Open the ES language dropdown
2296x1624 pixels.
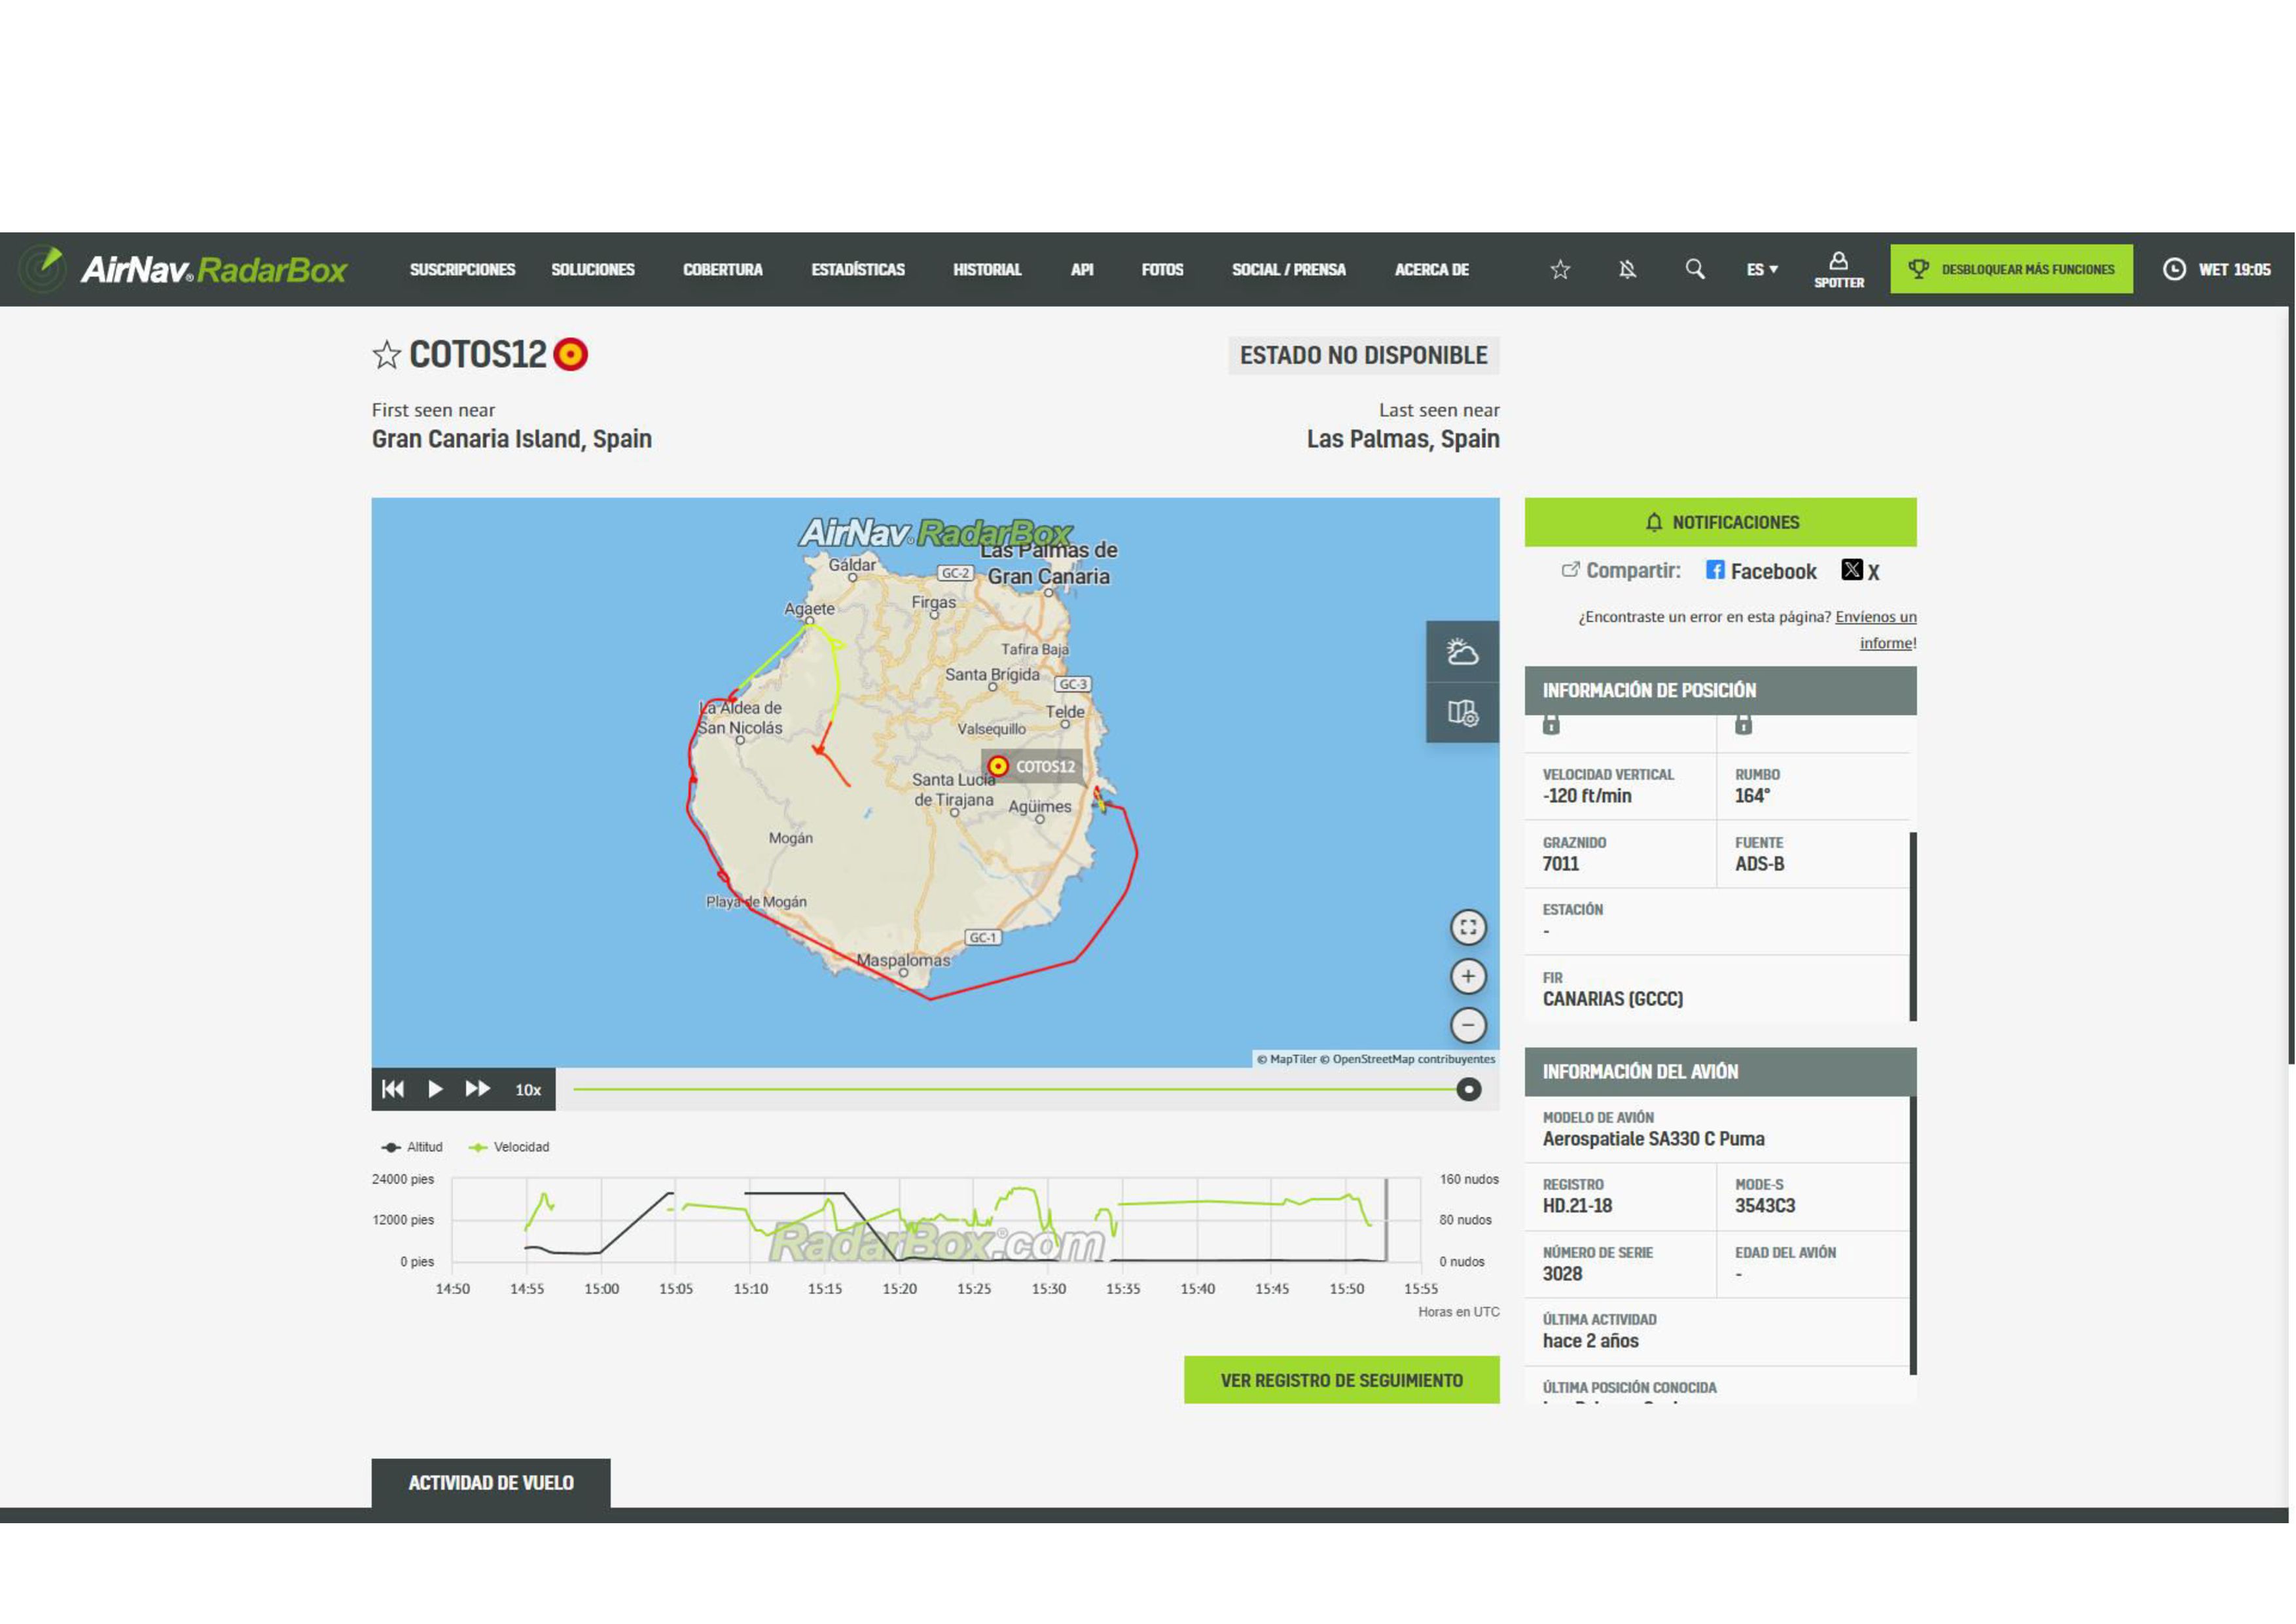coord(1761,269)
